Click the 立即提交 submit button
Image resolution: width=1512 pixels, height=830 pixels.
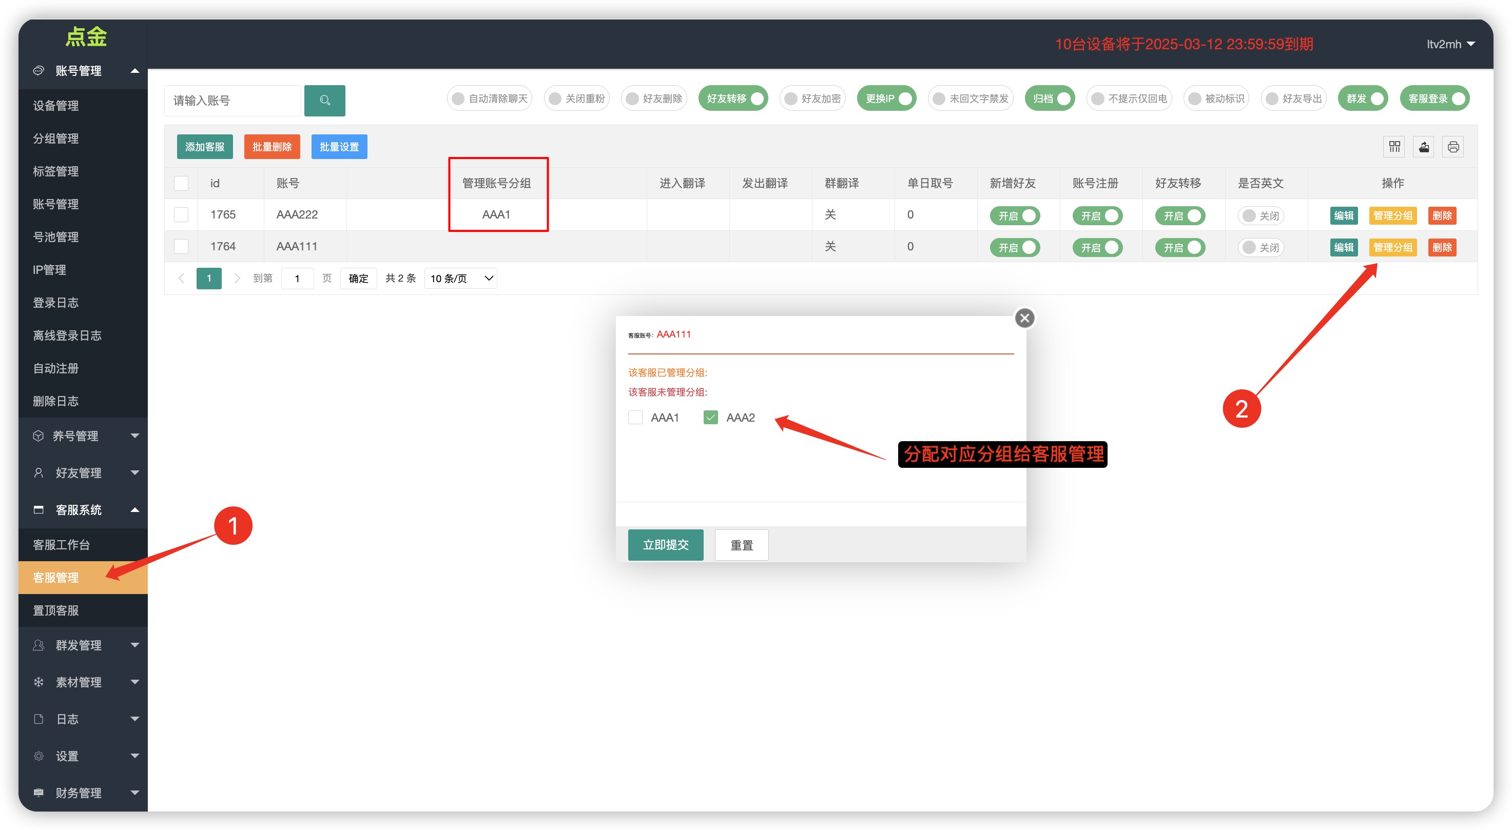pos(665,545)
